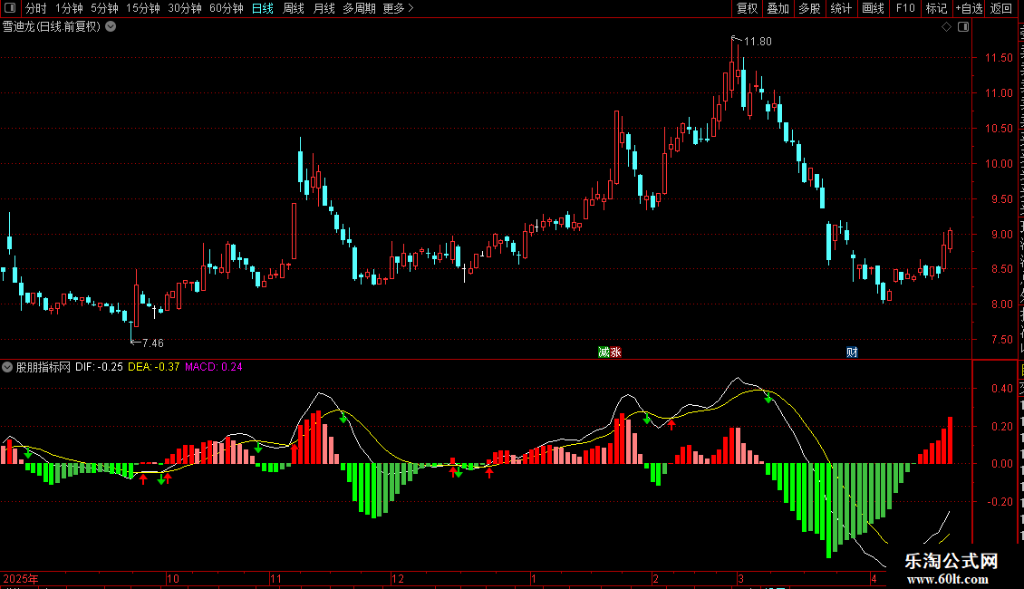Screen dimensions: 1024x589
Task: Expand the 更多 periods menu
Action: pos(398,8)
